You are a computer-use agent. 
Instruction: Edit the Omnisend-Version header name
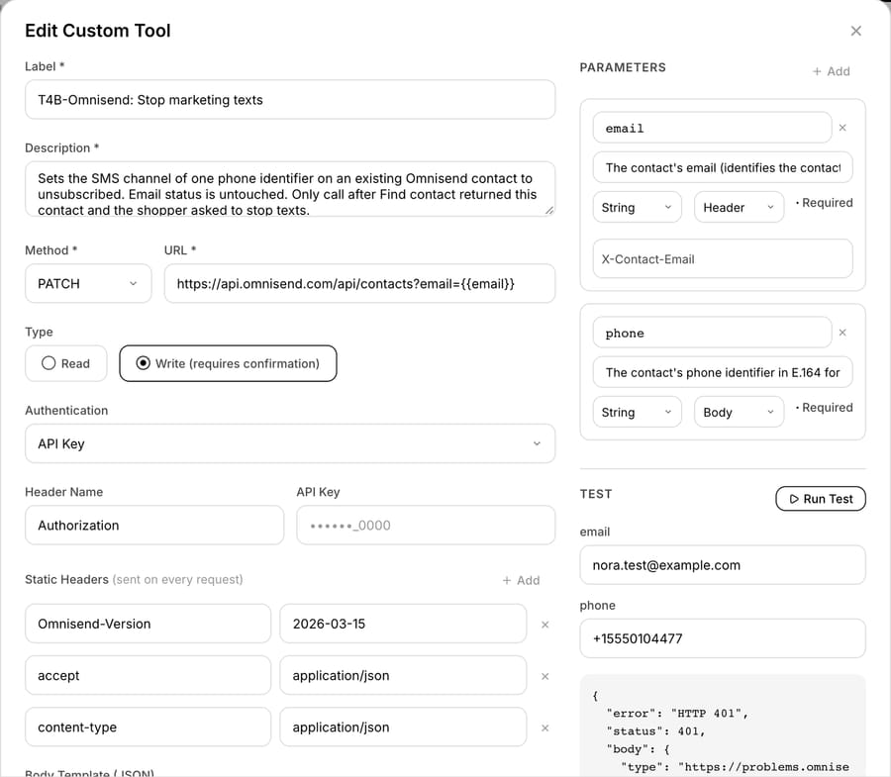tap(148, 624)
